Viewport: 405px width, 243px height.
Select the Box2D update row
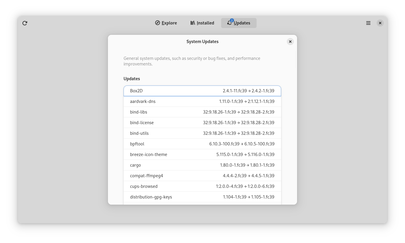coord(202,91)
